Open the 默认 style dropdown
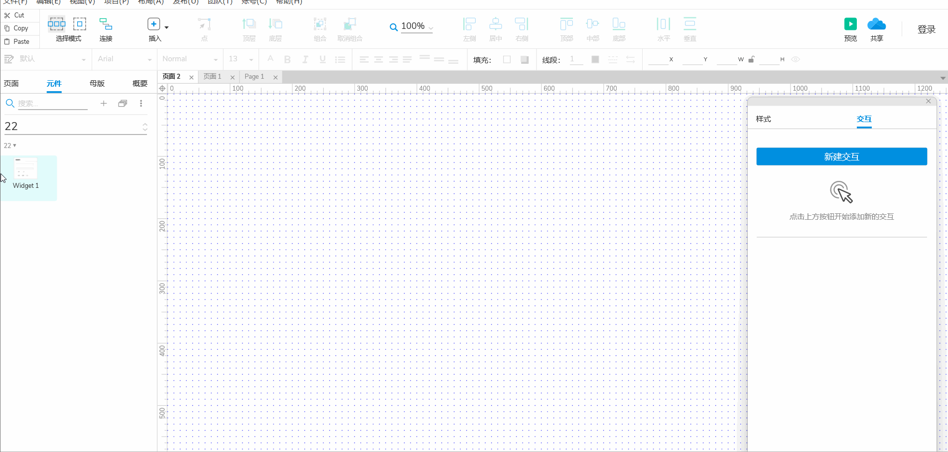Viewport: 948px width, 452px height. (x=84, y=60)
